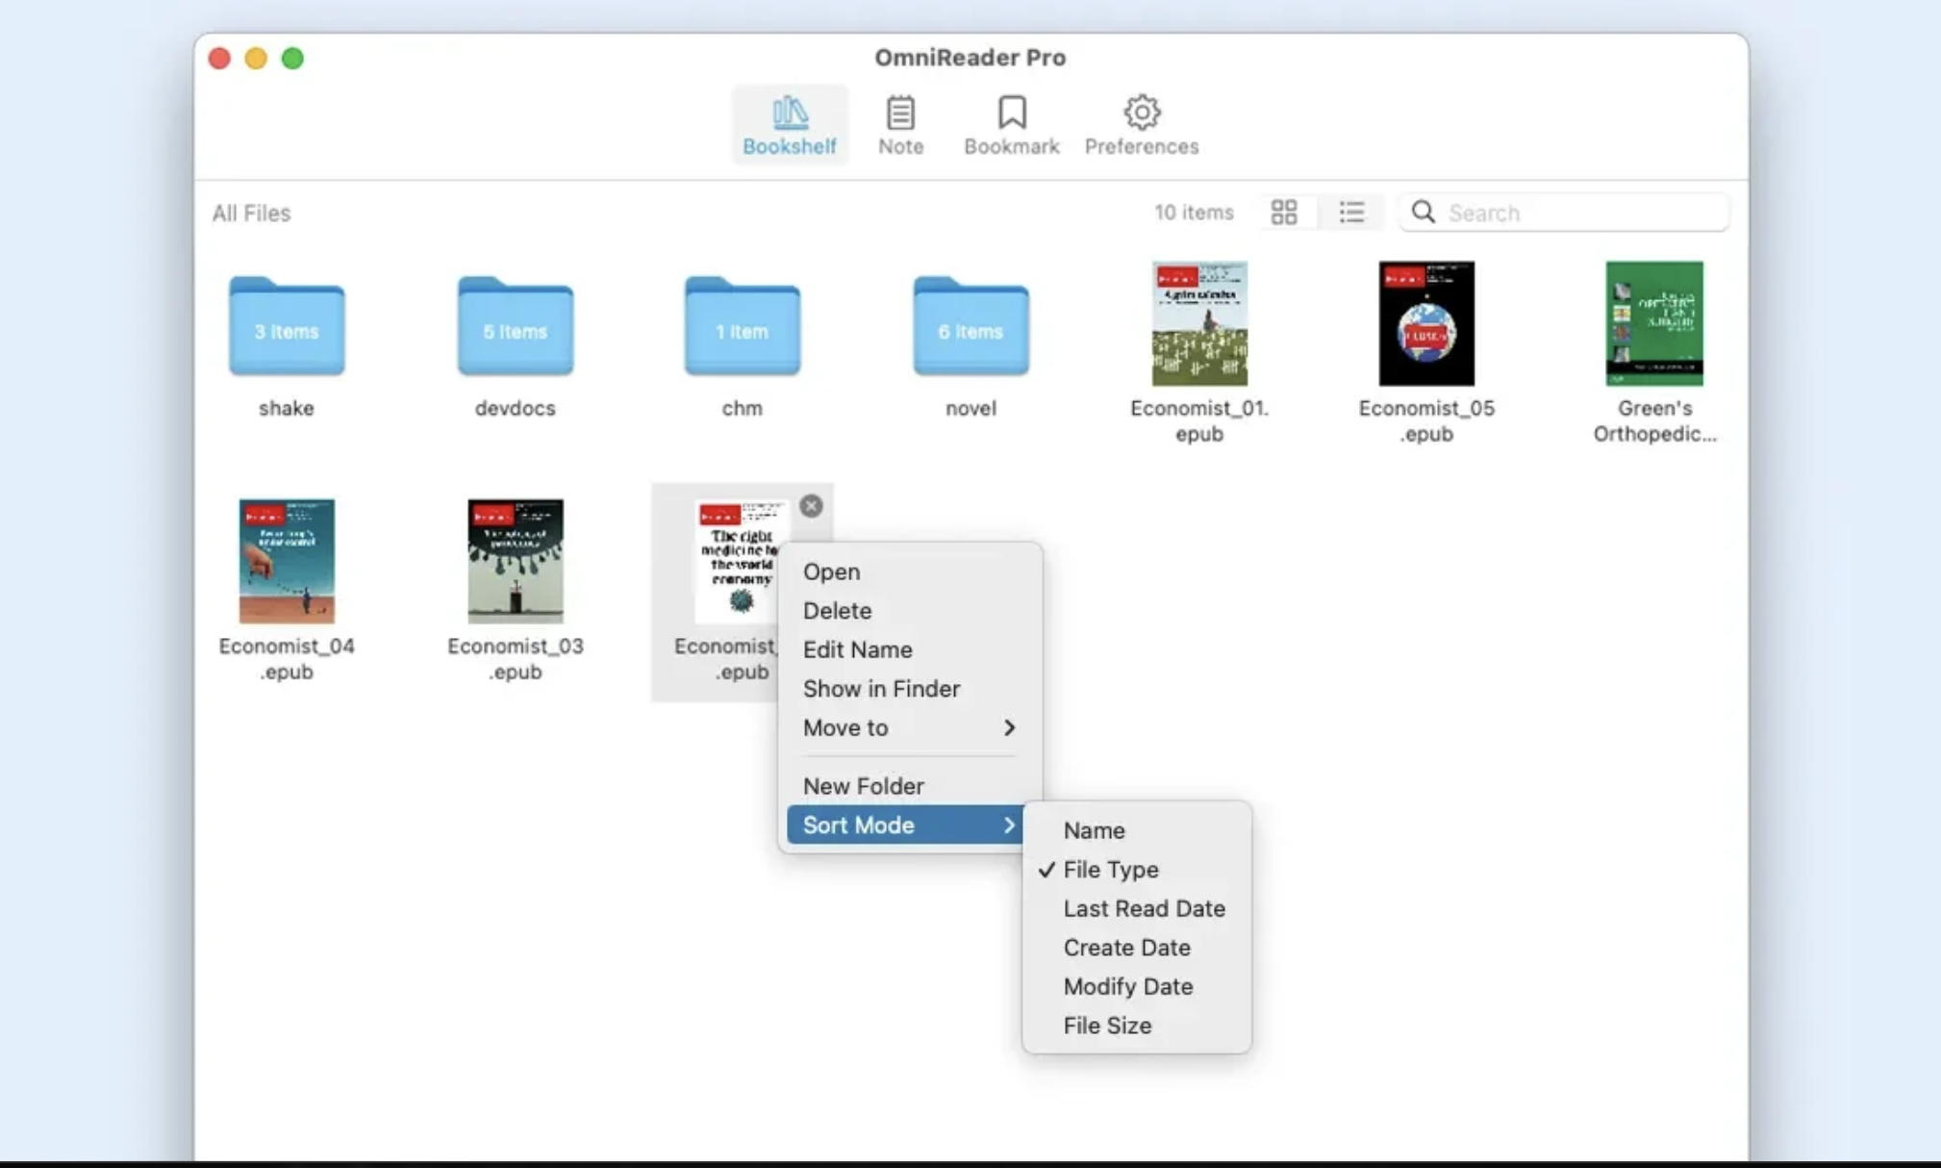Switch to list view
The image size is (1941, 1168).
coord(1350,212)
